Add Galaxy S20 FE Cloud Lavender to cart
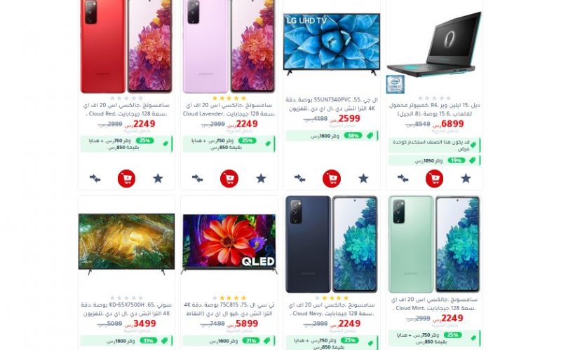561x350 pixels. (x=229, y=178)
